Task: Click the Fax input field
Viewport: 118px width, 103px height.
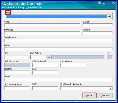Action: click(x=45, y=73)
